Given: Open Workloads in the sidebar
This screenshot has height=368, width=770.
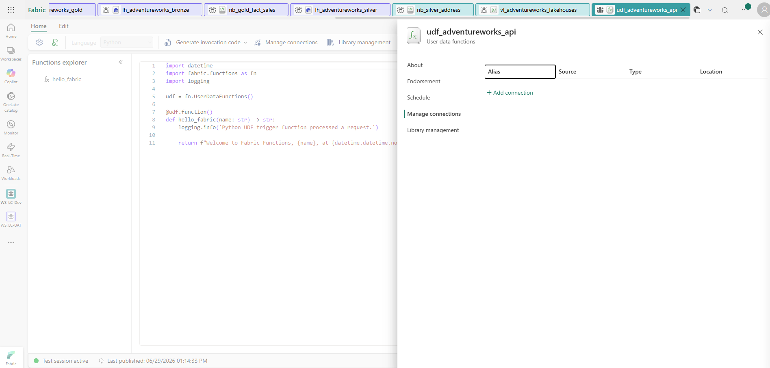Looking at the screenshot, I should 11,173.
